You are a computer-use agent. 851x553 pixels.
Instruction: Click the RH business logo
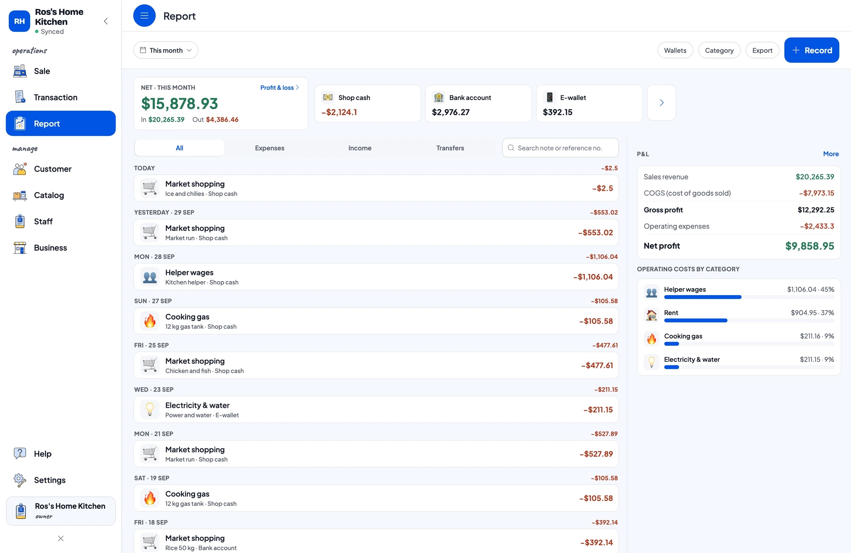point(19,21)
